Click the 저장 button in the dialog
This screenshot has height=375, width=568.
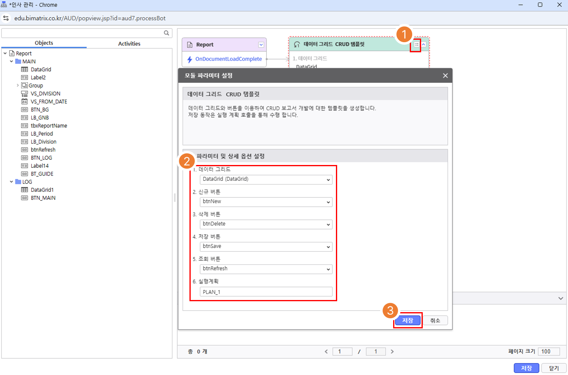pos(407,320)
